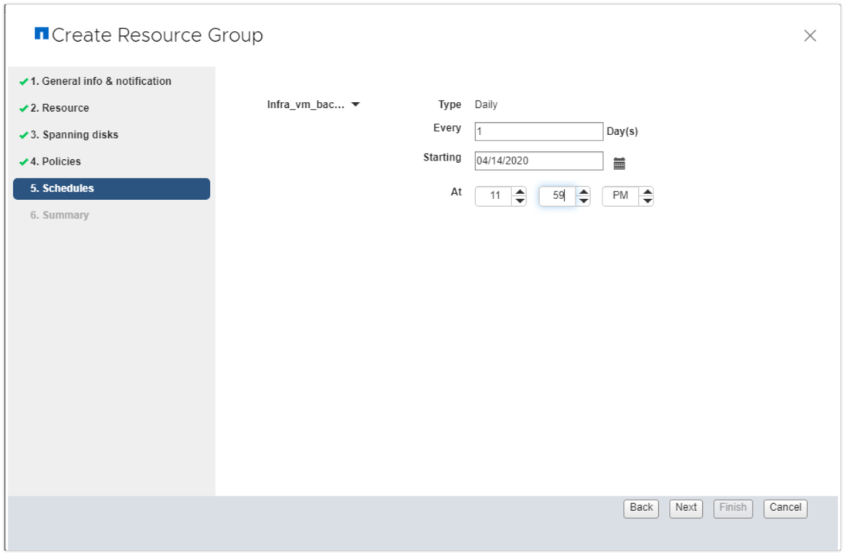Viewport: 845px width, 555px height.
Task: Focus the Starting date field 04/14/2020
Action: click(538, 161)
